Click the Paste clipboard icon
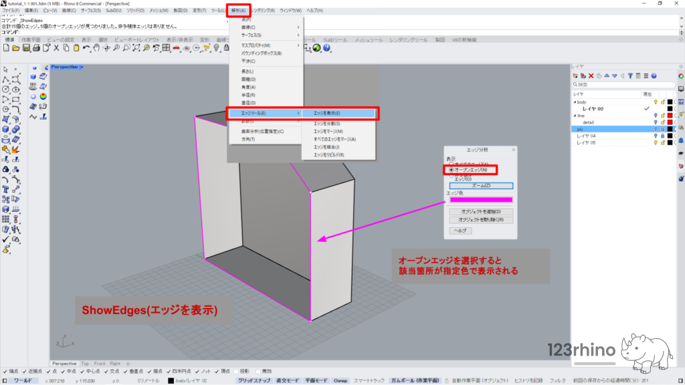The width and height of the screenshot is (685, 385). (x=76, y=48)
